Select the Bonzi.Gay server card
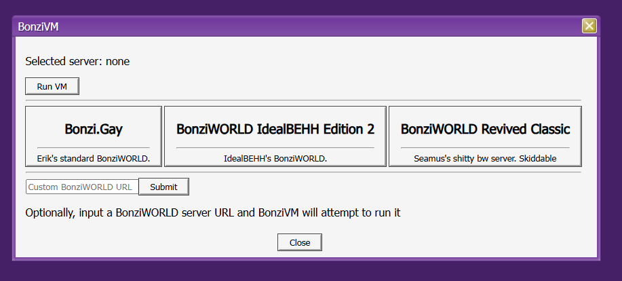The image size is (622, 281). pos(94,136)
